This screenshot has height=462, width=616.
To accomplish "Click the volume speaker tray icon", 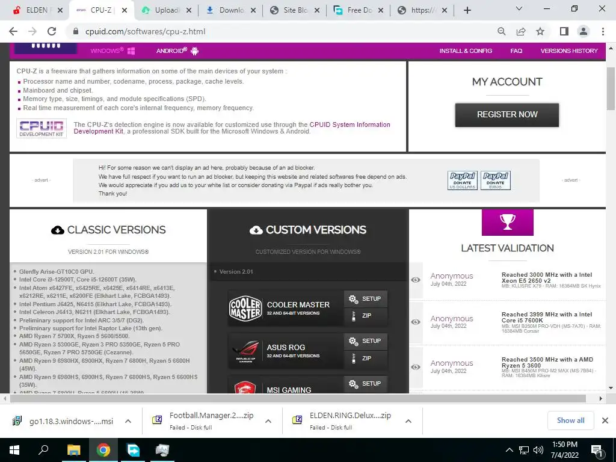I will click(x=538, y=450).
